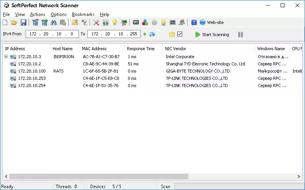Click the network adapters icon
The image size is (305, 190).
pos(106,22)
